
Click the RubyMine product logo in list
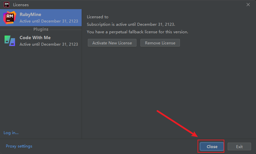10,18
